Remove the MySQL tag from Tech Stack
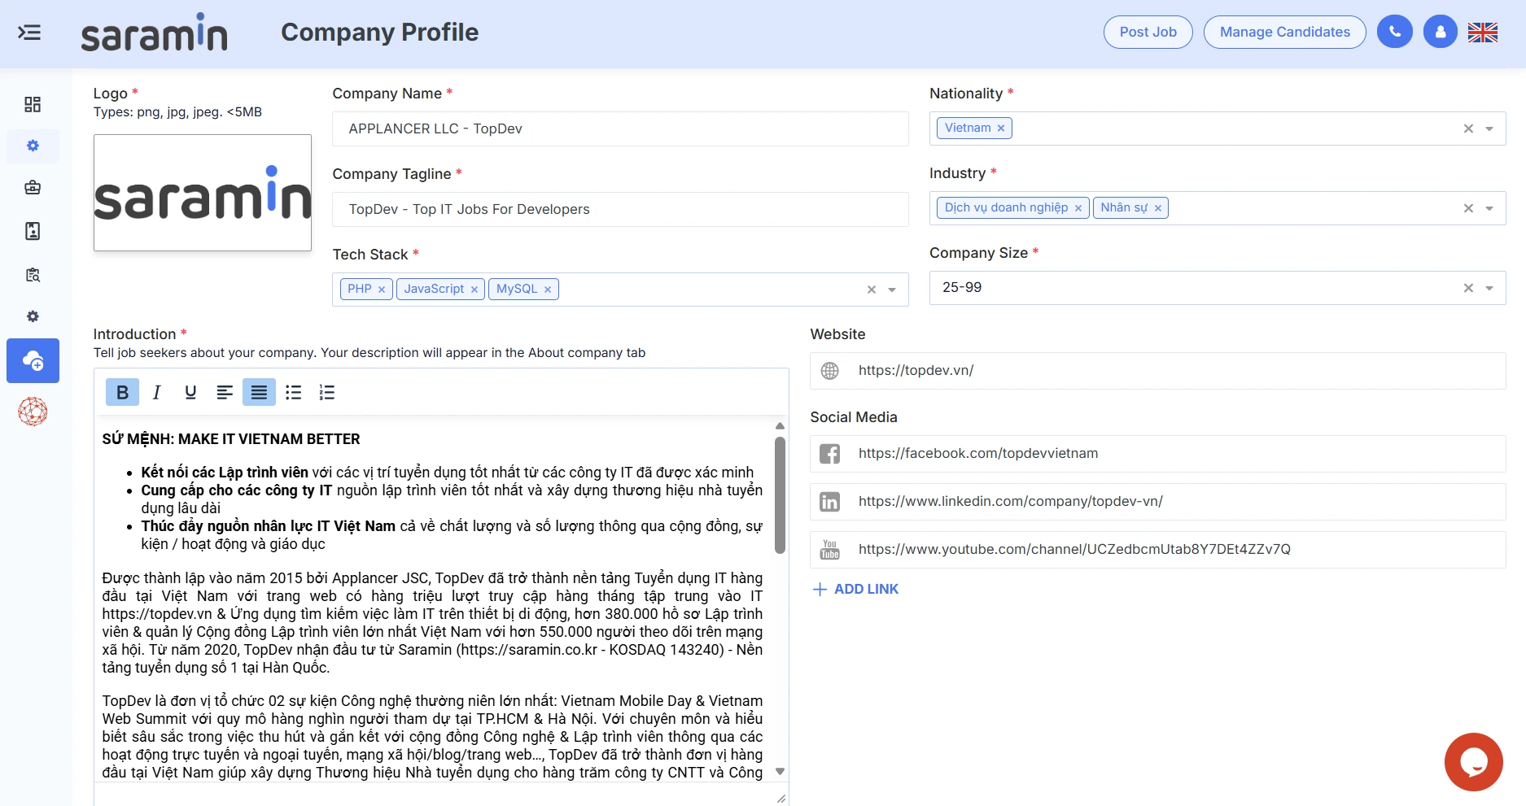1526x806 pixels. pos(548,290)
